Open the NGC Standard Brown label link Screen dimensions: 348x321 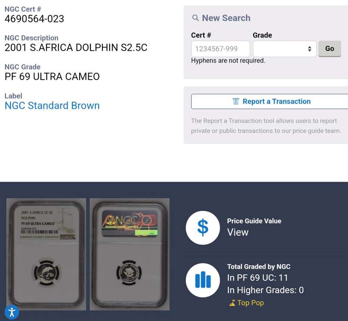click(x=52, y=105)
